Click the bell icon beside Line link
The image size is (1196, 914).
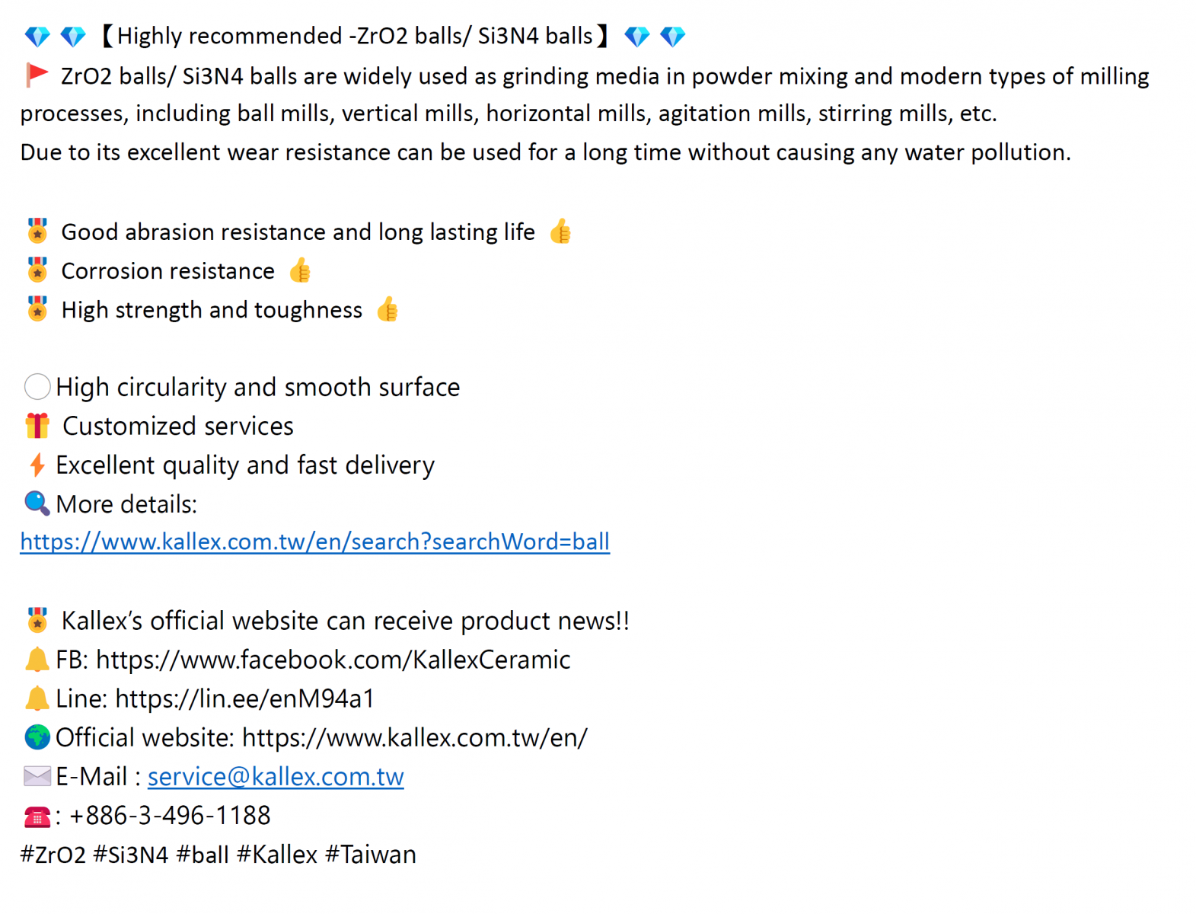[x=37, y=698]
